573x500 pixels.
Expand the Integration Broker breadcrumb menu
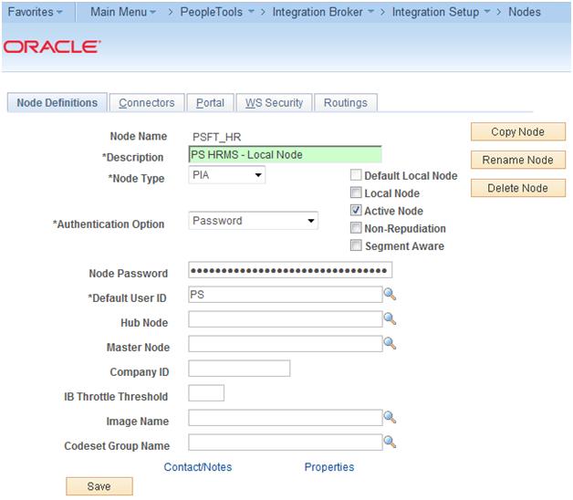[x=323, y=12]
